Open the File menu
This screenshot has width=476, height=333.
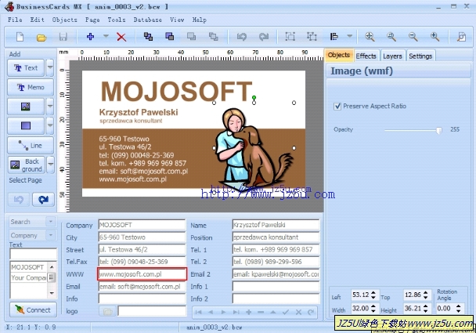click(x=15, y=20)
